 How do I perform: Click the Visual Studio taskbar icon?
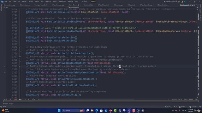pos(129,110)
